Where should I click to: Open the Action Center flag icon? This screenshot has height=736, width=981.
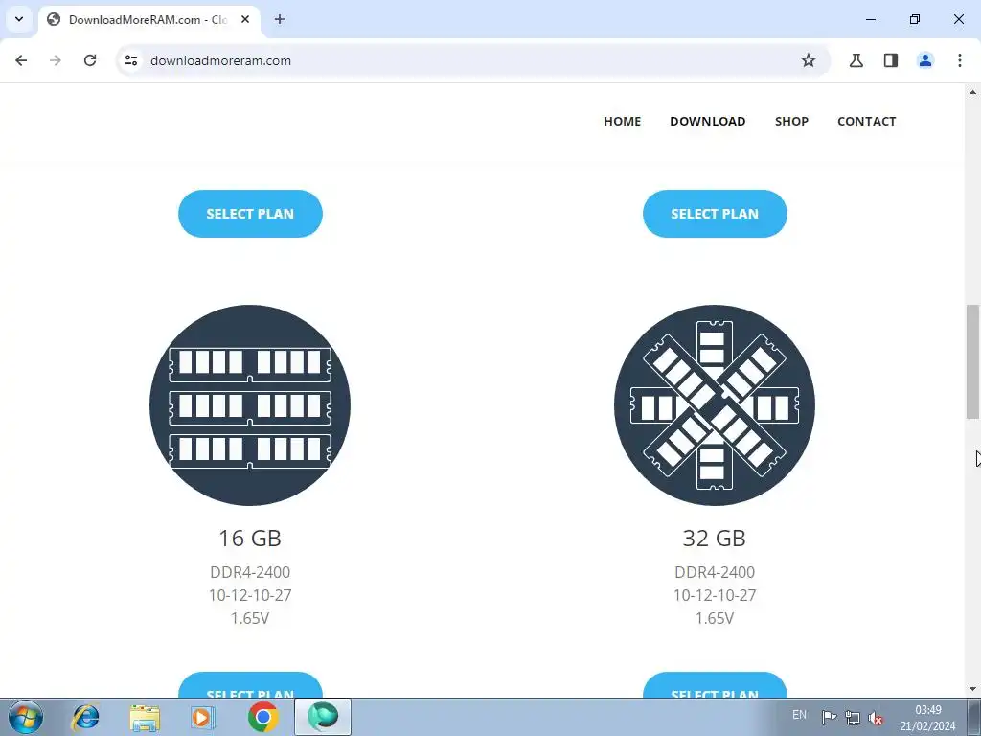click(x=829, y=717)
